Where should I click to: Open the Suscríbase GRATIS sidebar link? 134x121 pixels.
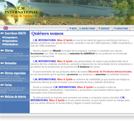point(15,33)
